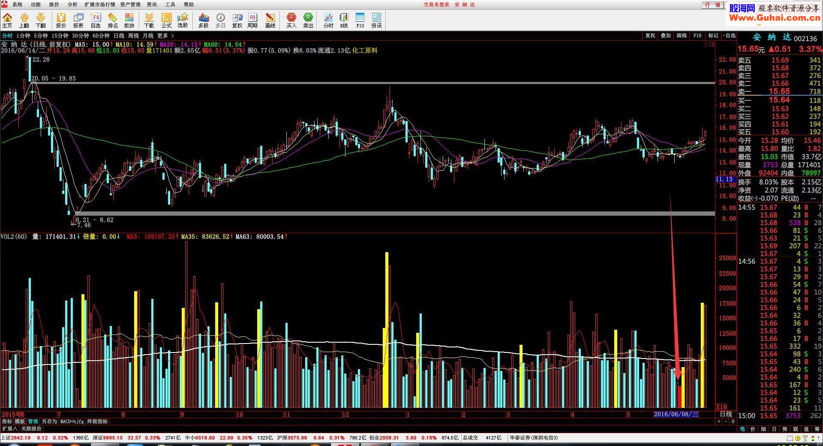Switch to the 15分钟 period tab
Image resolution: width=823 pixels, height=446 pixels.
60,36
